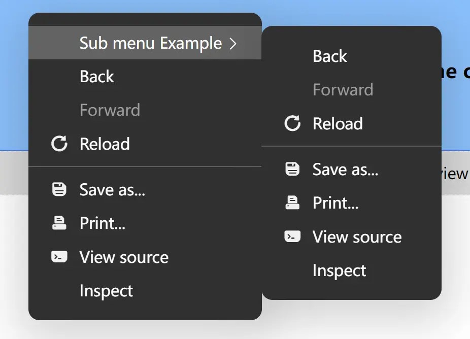Select Inspect in the main context menu
470x339 pixels.
coord(106,291)
